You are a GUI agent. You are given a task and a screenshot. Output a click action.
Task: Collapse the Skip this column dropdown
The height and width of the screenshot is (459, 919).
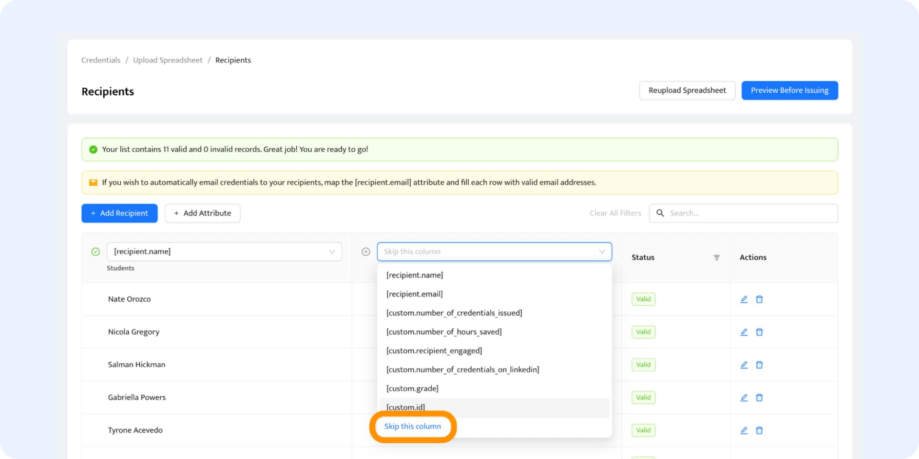(x=602, y=251)
